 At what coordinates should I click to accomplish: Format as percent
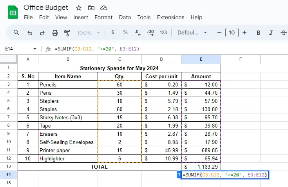[x=125, y=32]
